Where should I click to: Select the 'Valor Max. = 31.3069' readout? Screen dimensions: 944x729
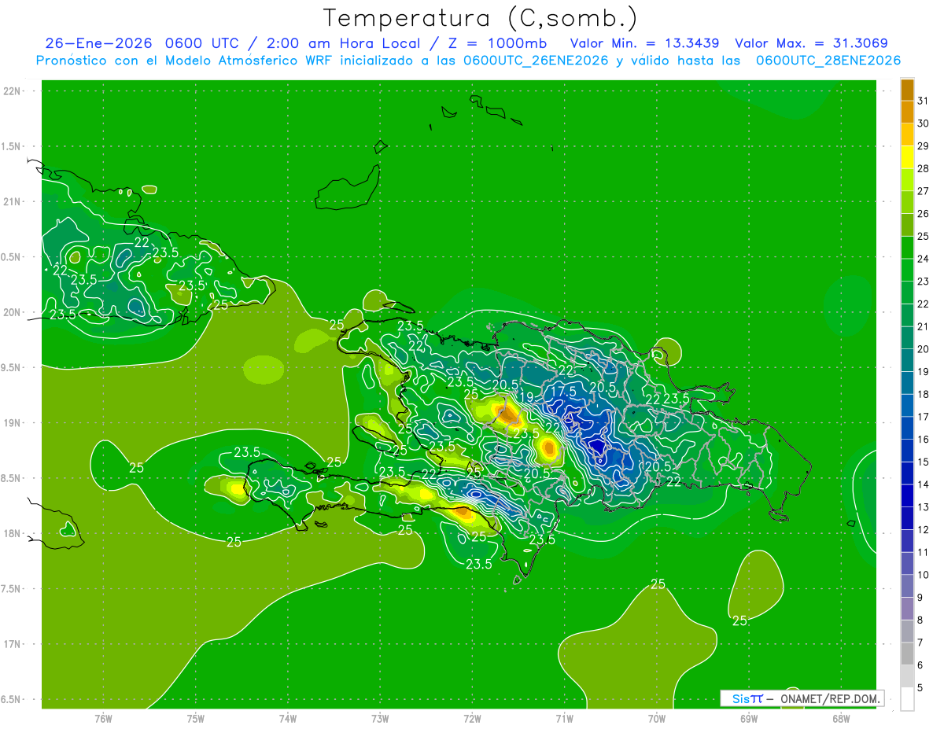click(x=811, y=43)
